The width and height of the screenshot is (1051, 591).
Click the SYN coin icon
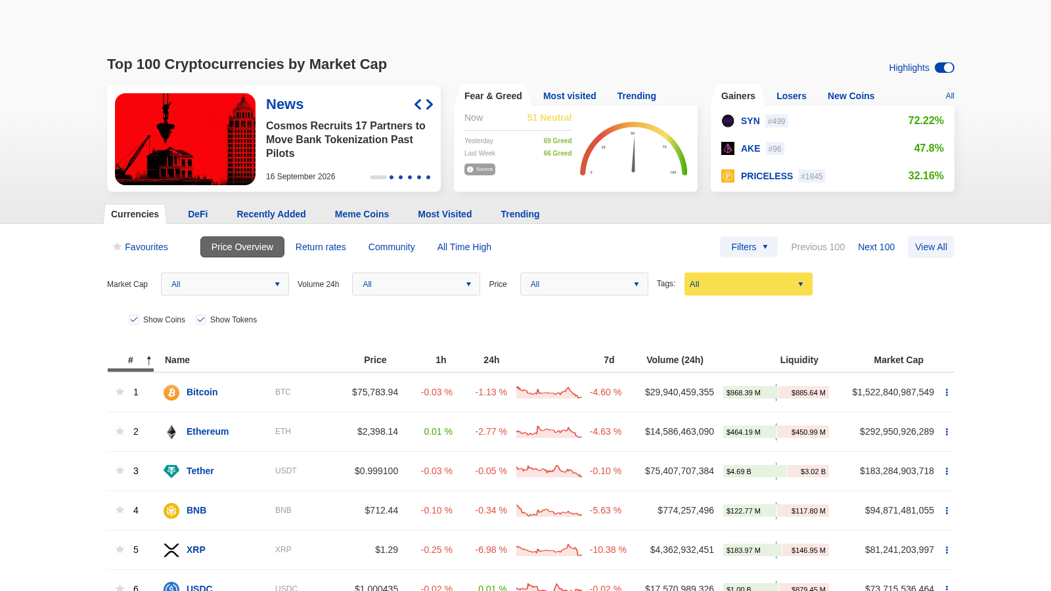pos(728,121)
